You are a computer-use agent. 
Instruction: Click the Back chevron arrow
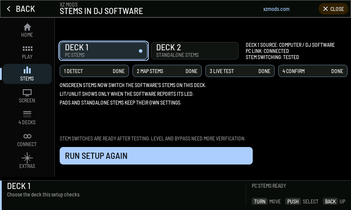(8, 9)
